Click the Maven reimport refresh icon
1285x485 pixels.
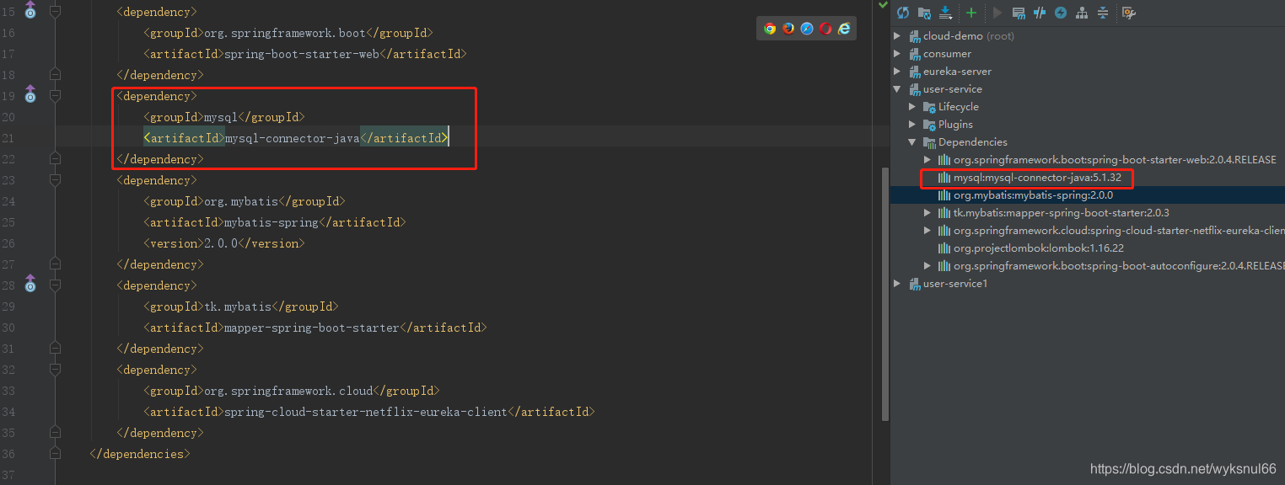(x=903, y=13)
